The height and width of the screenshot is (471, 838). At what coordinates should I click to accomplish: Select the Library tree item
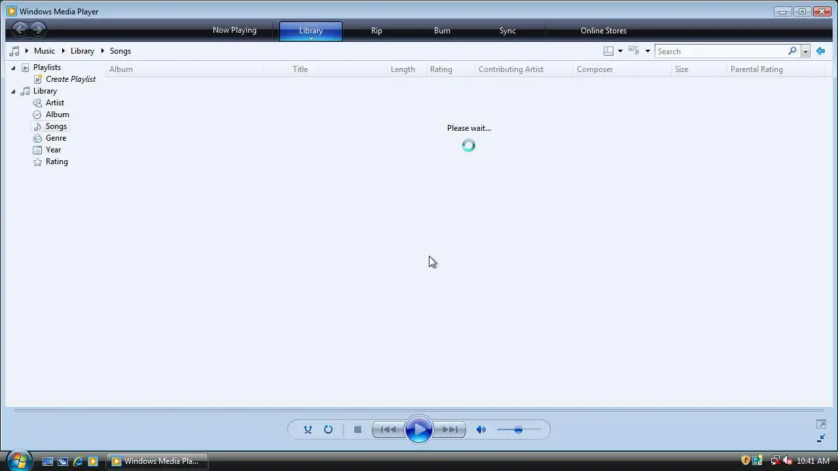pos(45,91)
